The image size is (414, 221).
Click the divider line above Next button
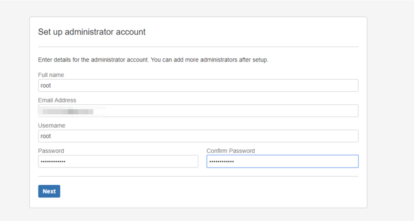point(198,176)
